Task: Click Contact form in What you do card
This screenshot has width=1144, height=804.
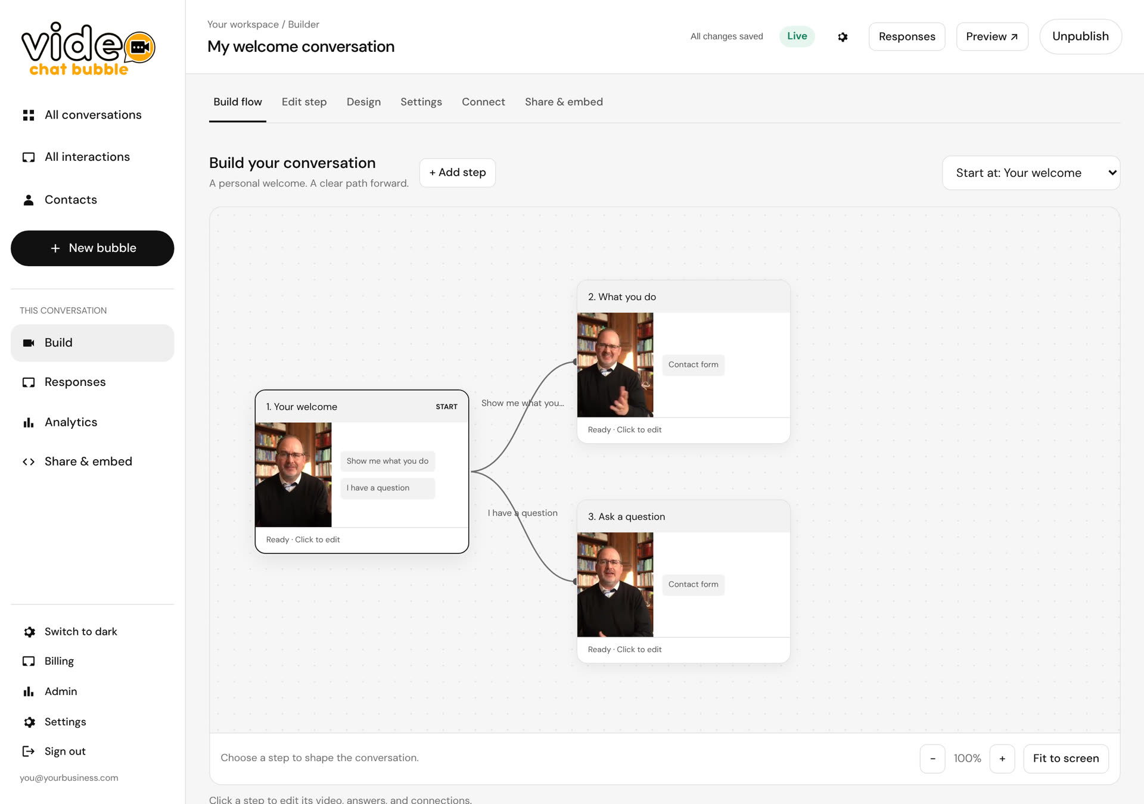Action: click(x=693, y=365)
